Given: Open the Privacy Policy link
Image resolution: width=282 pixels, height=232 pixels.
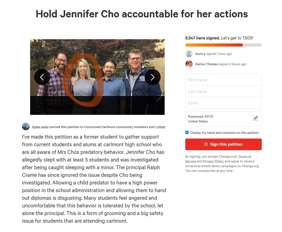Looking at the screenshot, I should coord(213,161).
